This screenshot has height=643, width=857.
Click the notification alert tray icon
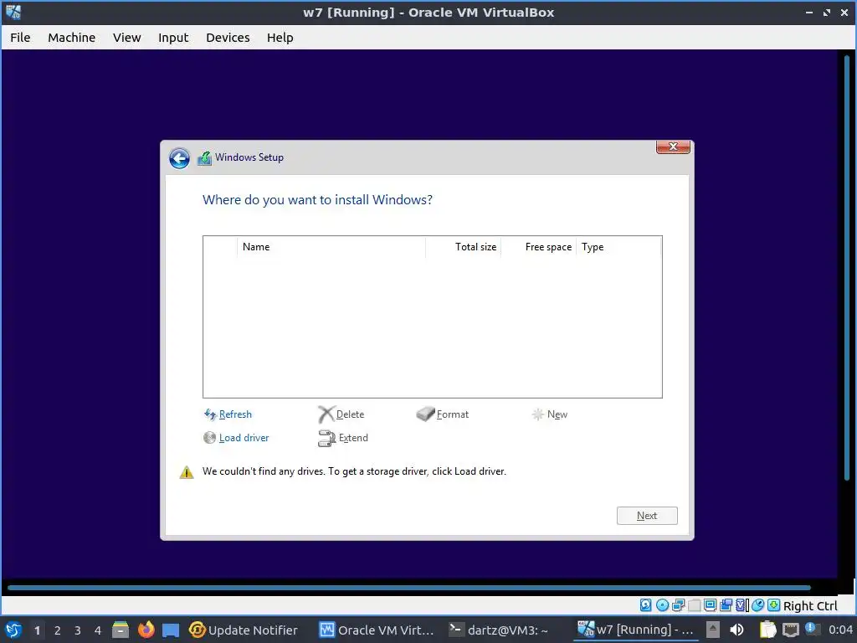click(811, 630)
